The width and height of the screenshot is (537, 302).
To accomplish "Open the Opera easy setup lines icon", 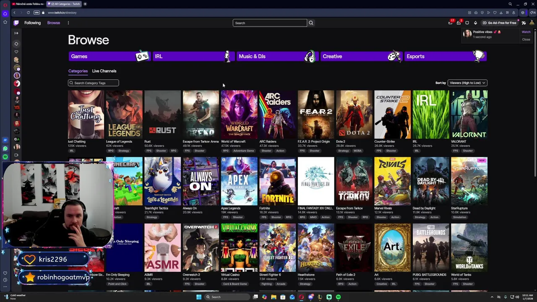I will [x=507, y=13].
